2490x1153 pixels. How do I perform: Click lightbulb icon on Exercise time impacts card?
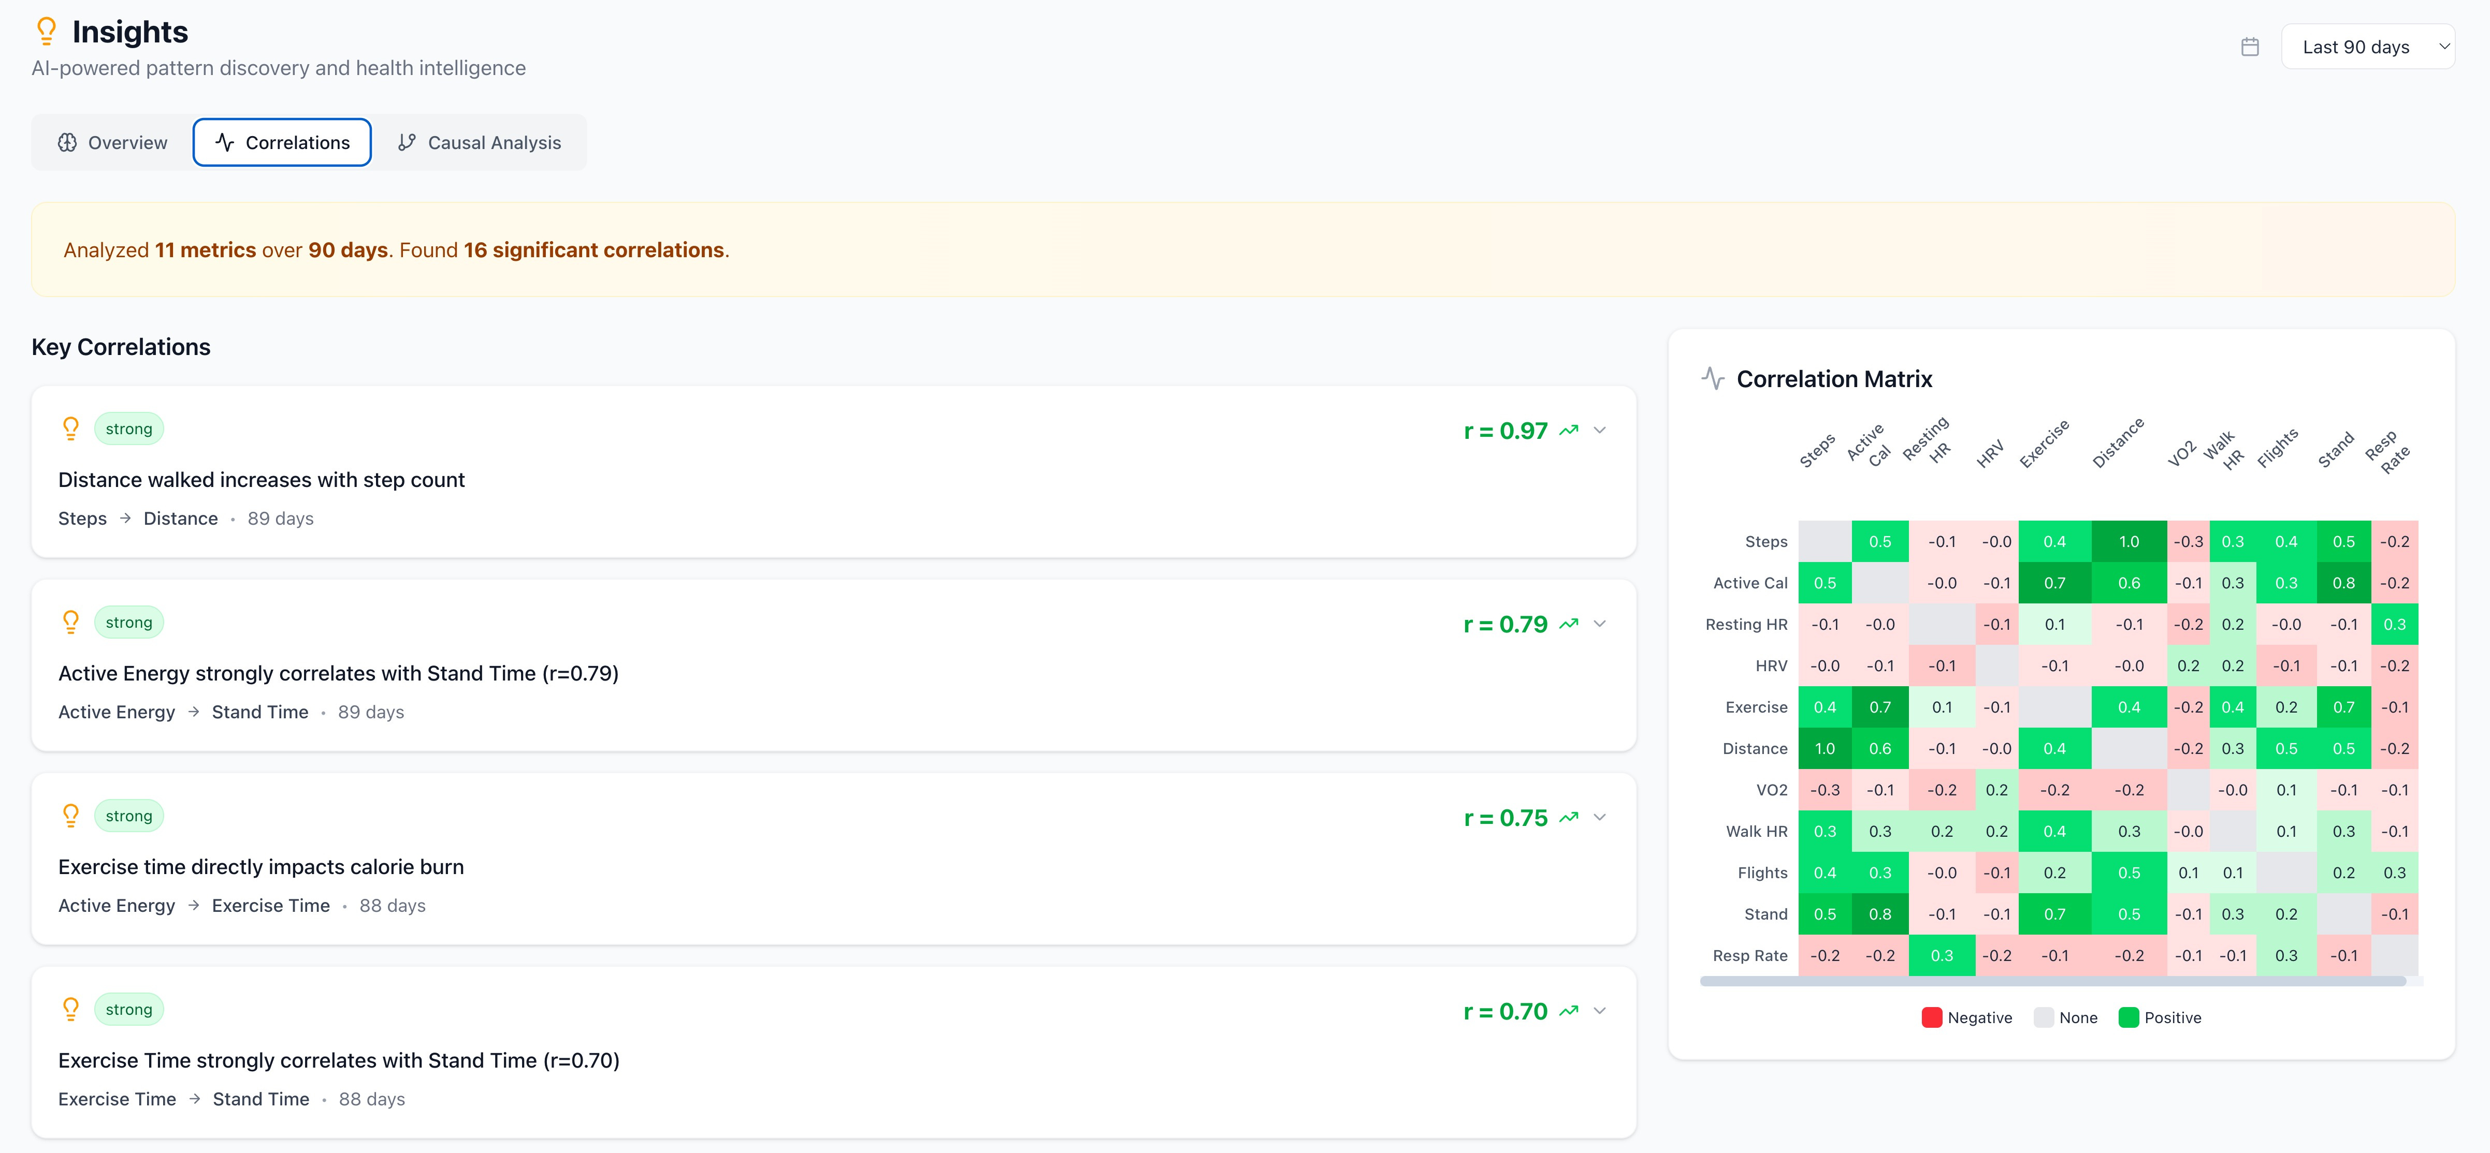(x=70, y=816)
